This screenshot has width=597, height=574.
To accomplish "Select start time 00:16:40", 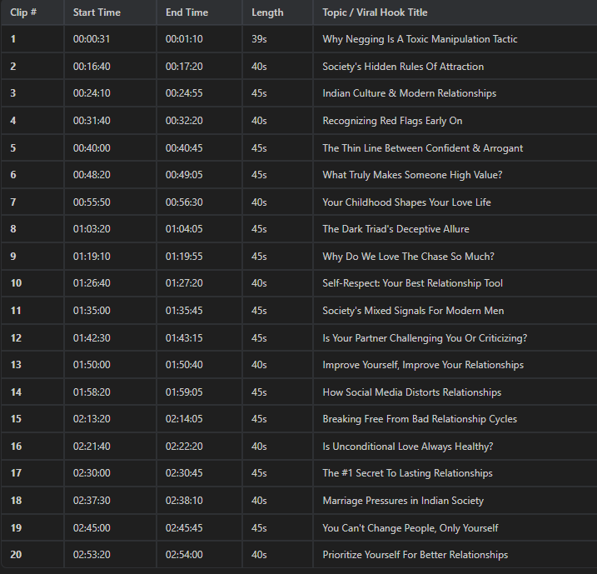I will coord(92,67).
